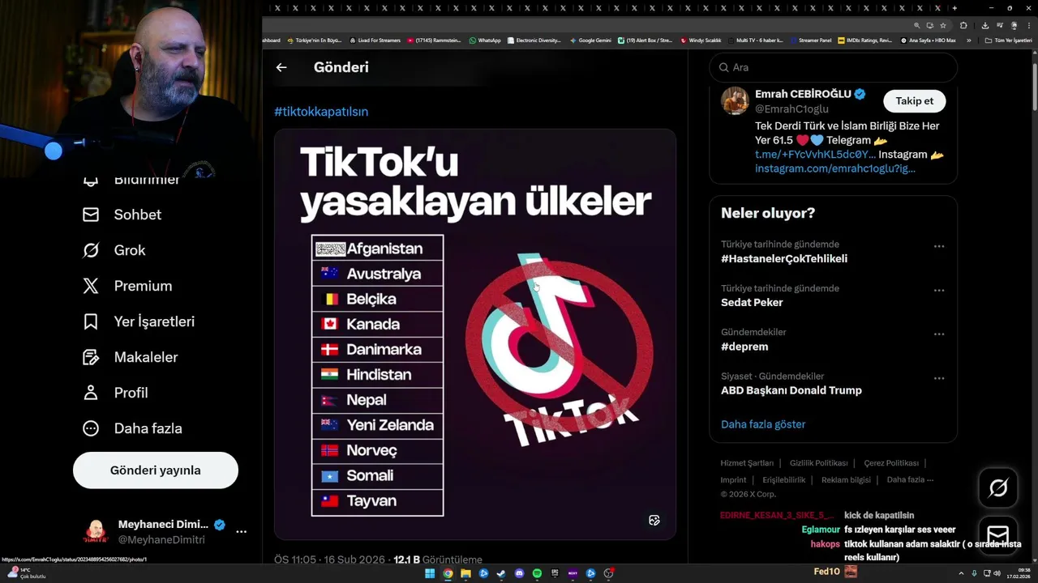Open floating Grok button at bottom right
This screenshot has height=583, width=1038.
coord(998,487)
